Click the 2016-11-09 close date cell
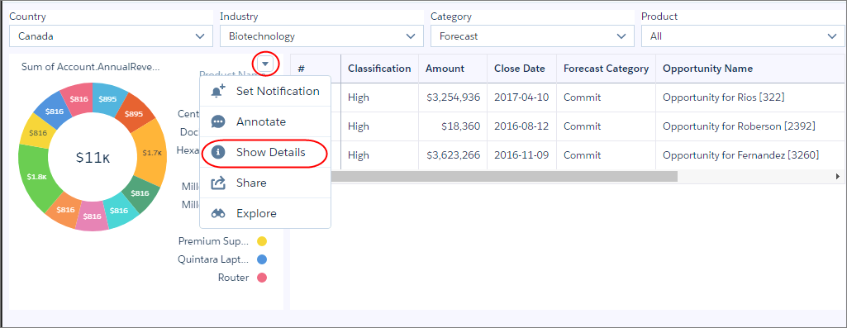This screenshot has width=847, height=328. tap(521, 155)
